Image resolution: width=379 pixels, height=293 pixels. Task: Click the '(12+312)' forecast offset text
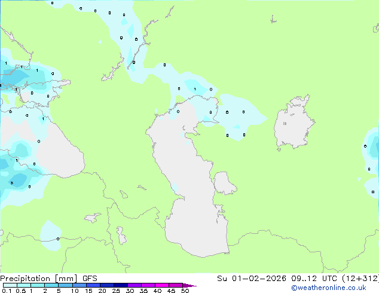coord(360,279)
